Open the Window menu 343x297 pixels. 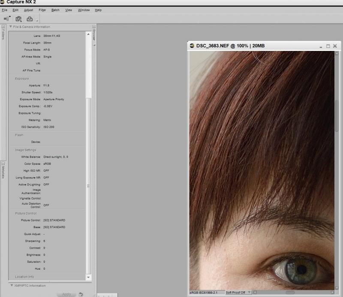coord(84,10)
